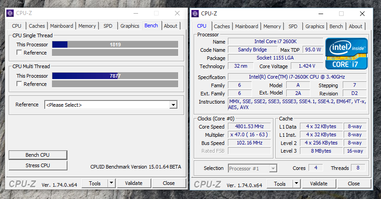Select the active Bench tab in left window

pos(151,25)
